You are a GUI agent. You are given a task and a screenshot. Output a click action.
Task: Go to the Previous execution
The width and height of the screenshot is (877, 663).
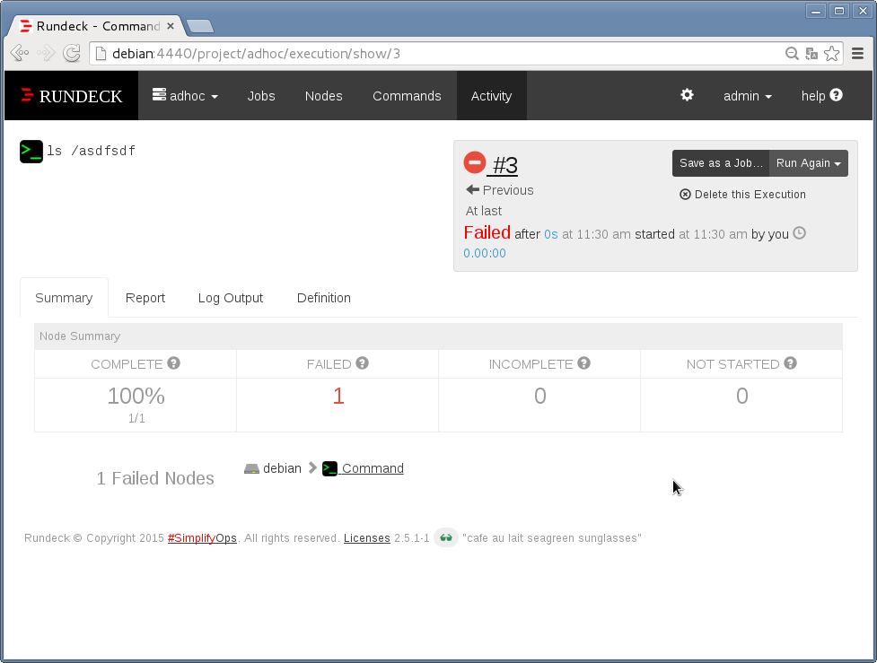[499, 190]
